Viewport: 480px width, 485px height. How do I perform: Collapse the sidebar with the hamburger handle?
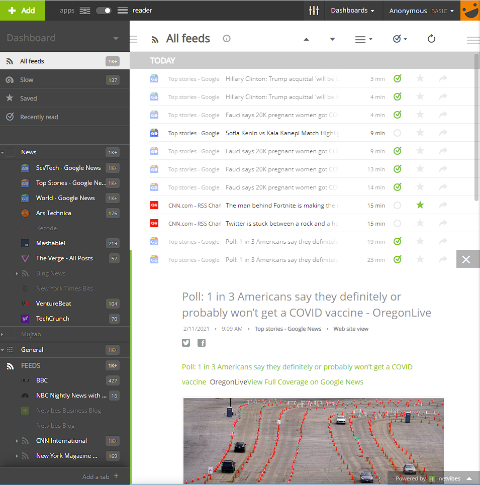tap(133, 39)
